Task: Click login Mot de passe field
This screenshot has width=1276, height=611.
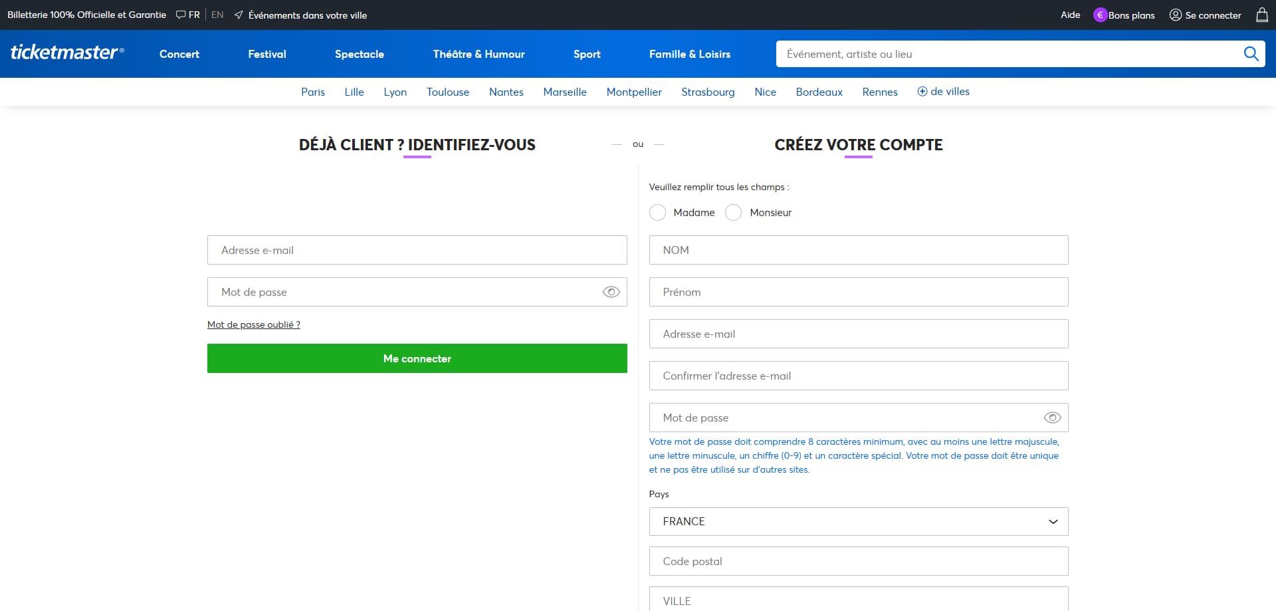Action: pos(417,292)
